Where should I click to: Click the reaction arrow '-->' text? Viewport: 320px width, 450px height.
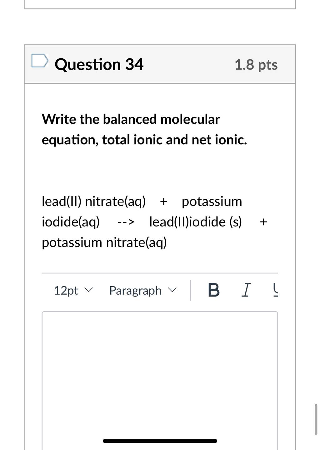coord(126,222)
